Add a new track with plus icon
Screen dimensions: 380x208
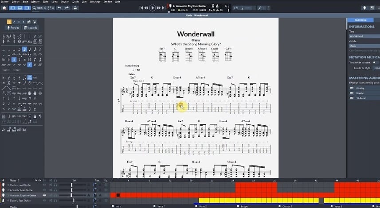(x=3, y=180)
